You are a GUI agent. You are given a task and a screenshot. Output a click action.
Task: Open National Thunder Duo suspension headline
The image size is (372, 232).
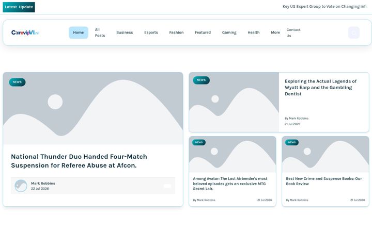[79, 161]
